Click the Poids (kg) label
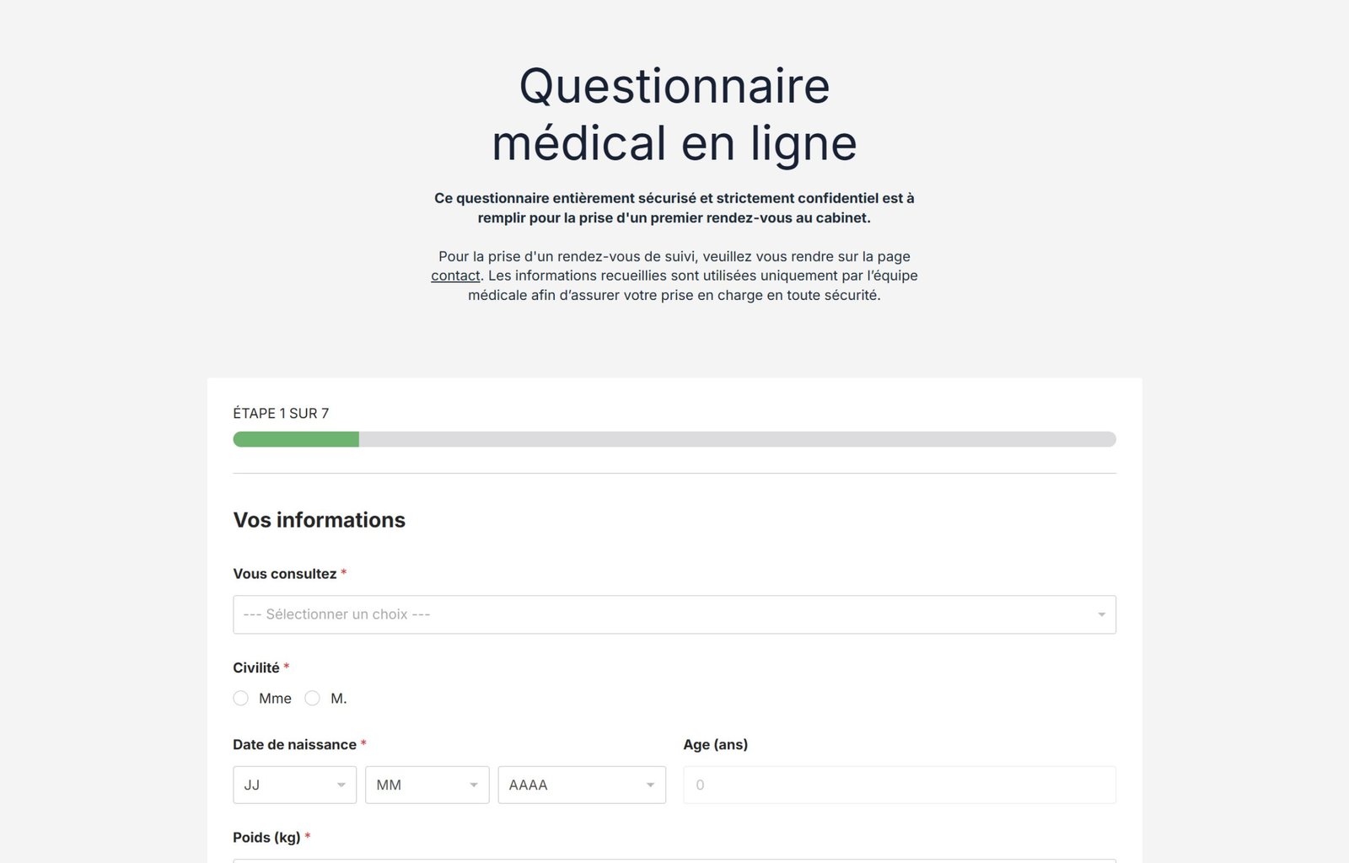The height and width of the screenshot is (863, 1349). pyautogui.click(x=266, y=837)
